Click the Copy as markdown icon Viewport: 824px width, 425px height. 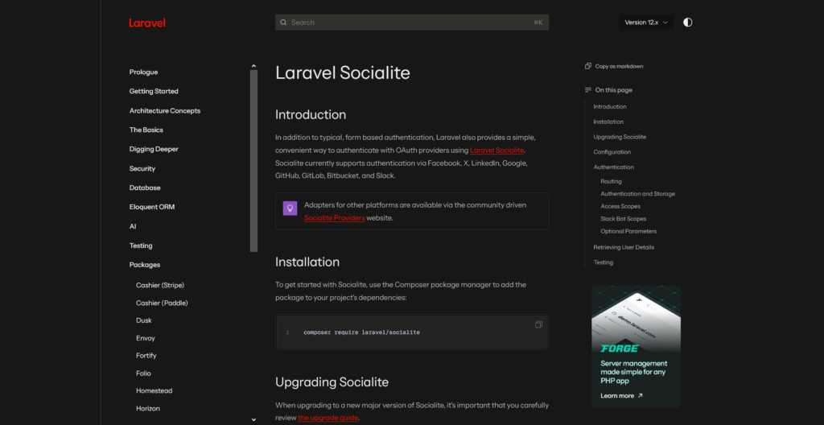click(588, 66)
